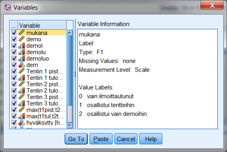Click the Cancel button
Screen dimensions: 227x152
(x=126, y=139)
